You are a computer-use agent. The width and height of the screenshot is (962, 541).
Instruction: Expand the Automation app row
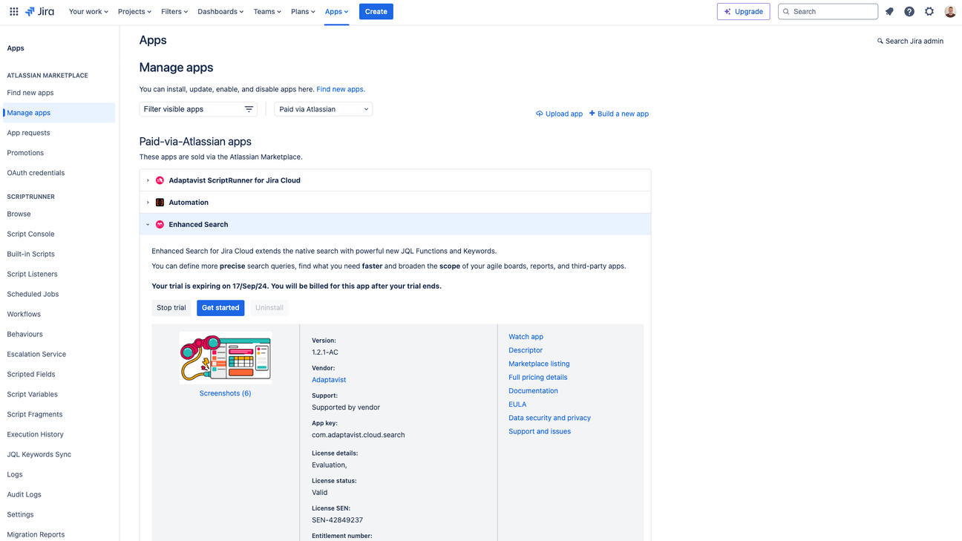148,203
